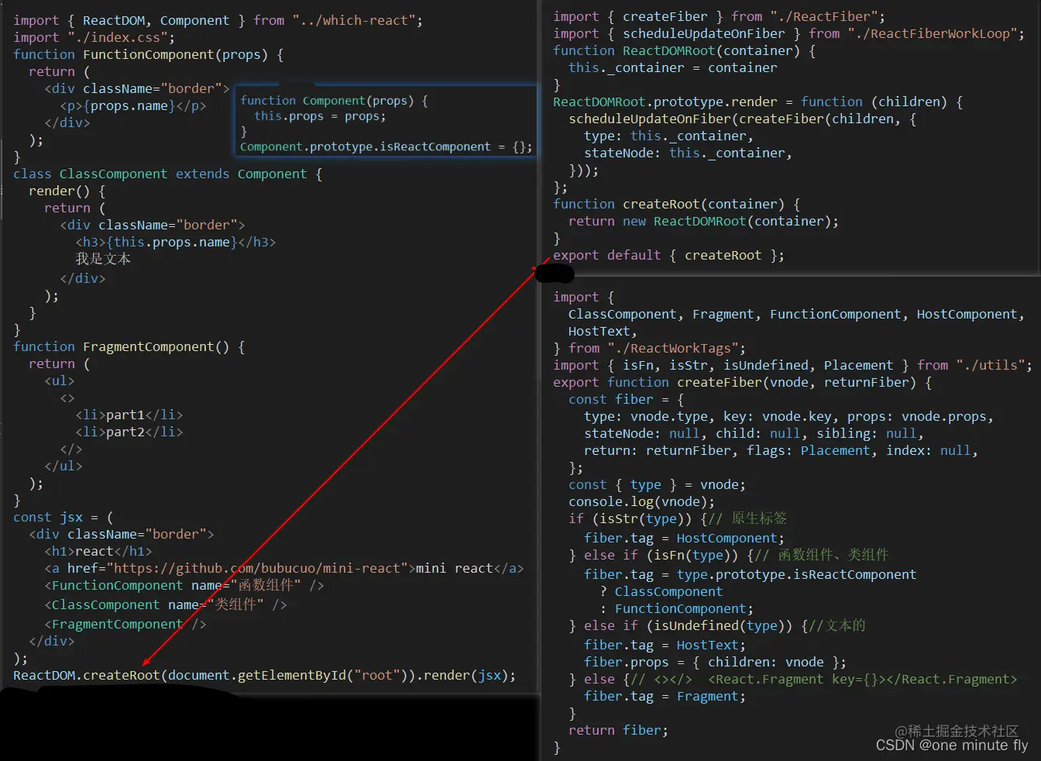Click the "Component.prototype.isReactComponent = {};" line
Image resolution: width=1041 pixels, height=761 pixels.
(x=387, y=146)
